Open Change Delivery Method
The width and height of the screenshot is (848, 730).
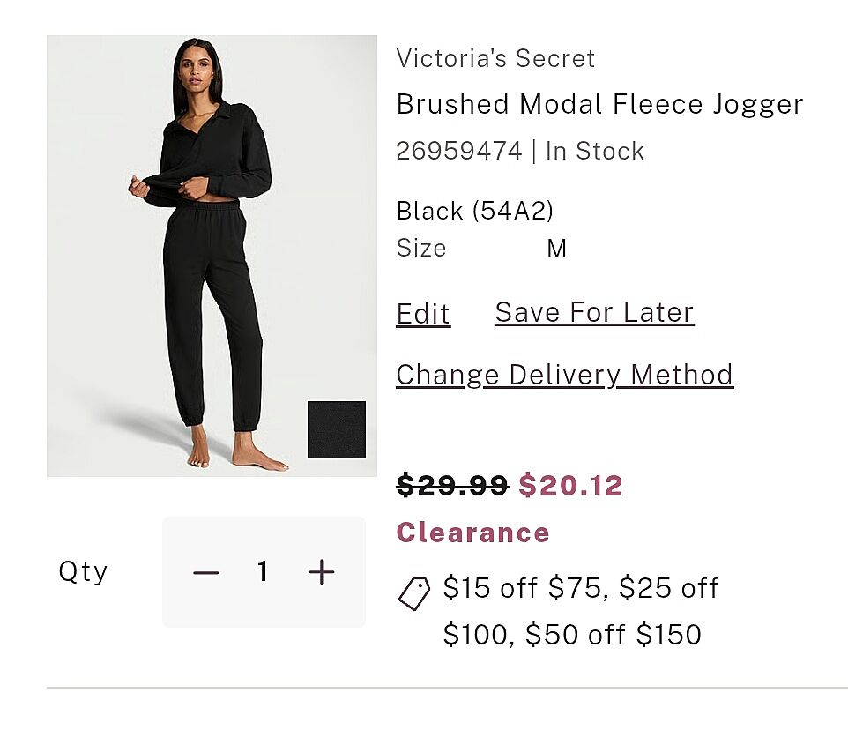tap(564, 375)
